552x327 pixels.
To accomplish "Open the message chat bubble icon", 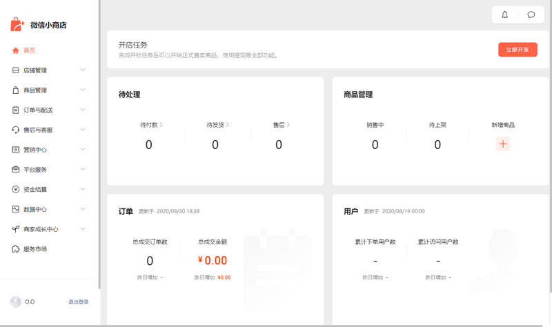I will click(x=531, y=14).
